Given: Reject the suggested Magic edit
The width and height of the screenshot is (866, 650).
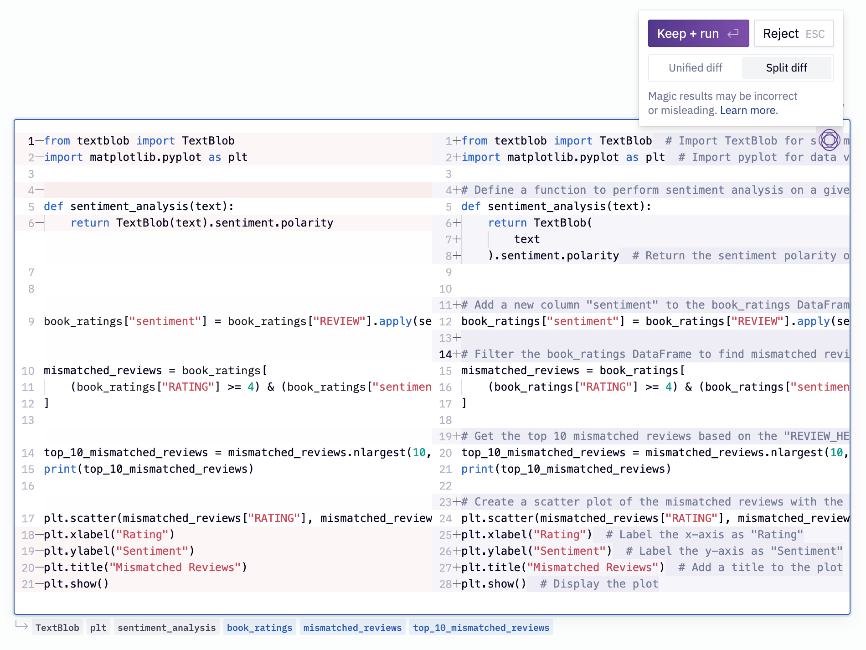Looking at the screenshot, I should tap(794, 33).
